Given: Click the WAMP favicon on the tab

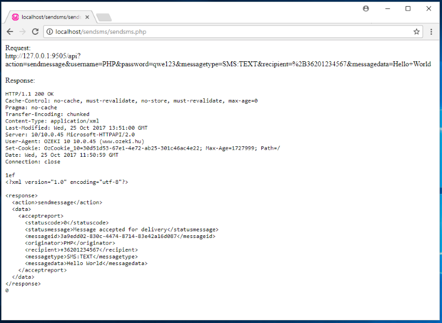Looking at the screenshot, I should click(x=15, y=17).
